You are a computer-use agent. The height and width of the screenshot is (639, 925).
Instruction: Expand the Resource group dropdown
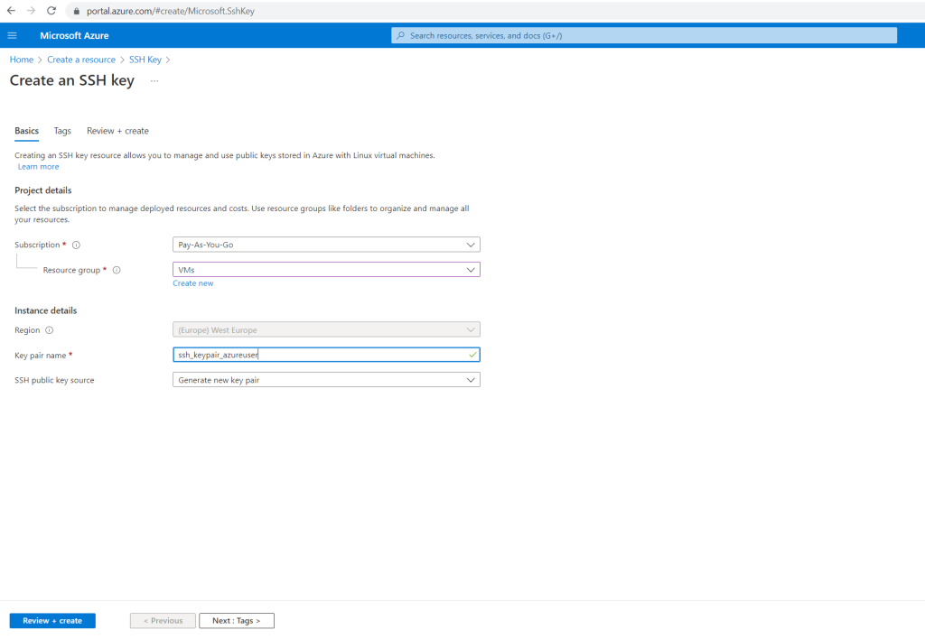coord(326,269)
